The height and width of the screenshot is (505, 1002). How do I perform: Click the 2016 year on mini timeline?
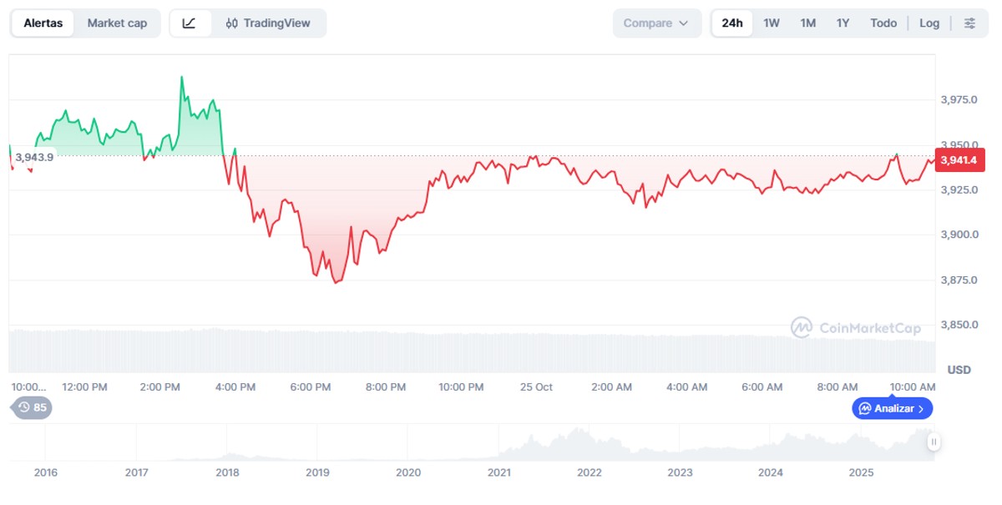(x=46, y=472)
